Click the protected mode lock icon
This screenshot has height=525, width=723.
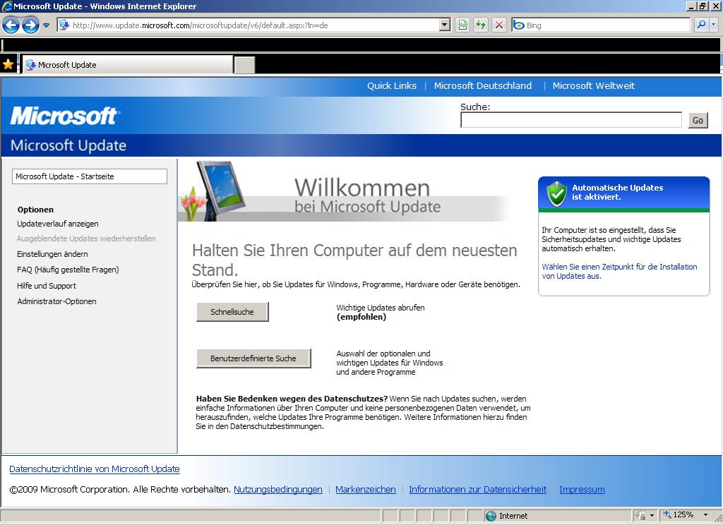[x=640, y=515]
